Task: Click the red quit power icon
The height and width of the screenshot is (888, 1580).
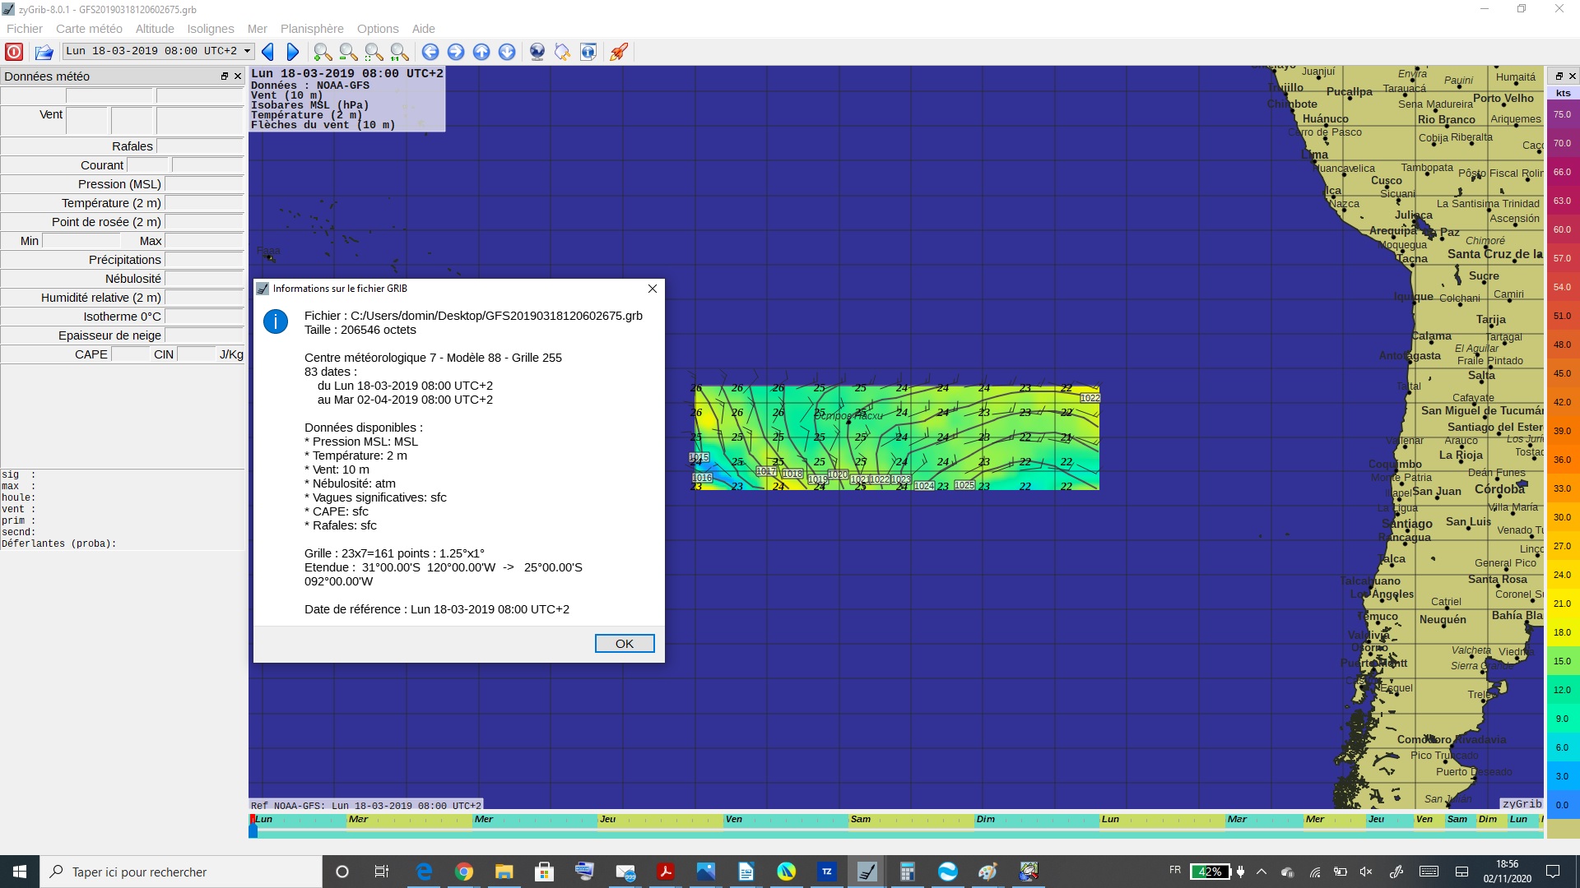Action: (14, 52)
